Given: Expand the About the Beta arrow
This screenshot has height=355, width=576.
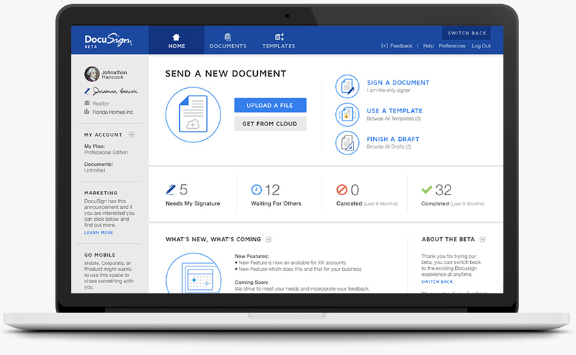Looking at the screenshot, I should pos(482,239).
